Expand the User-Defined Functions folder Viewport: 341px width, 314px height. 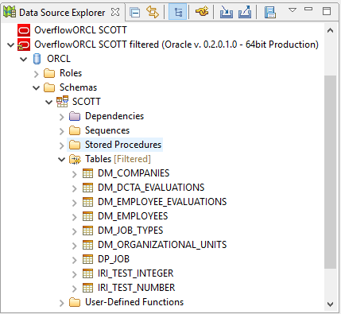[x=62, y=303]
